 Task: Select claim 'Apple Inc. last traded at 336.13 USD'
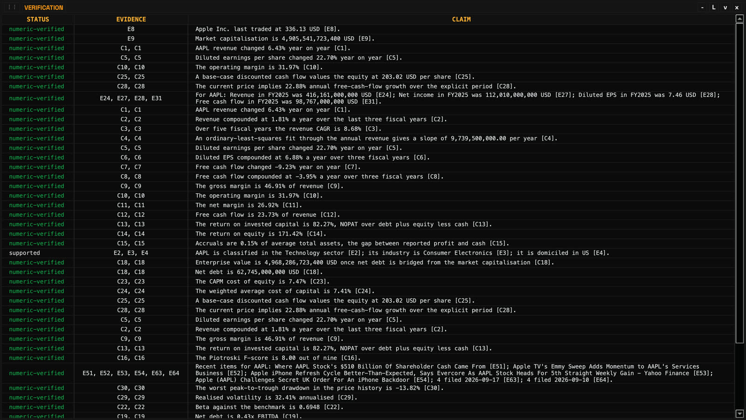[268, 29]
